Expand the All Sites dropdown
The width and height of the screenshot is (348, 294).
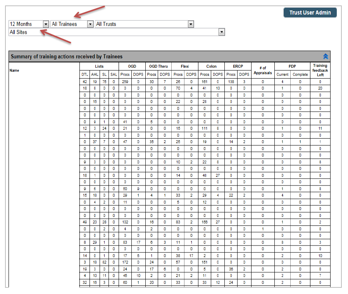221,32
